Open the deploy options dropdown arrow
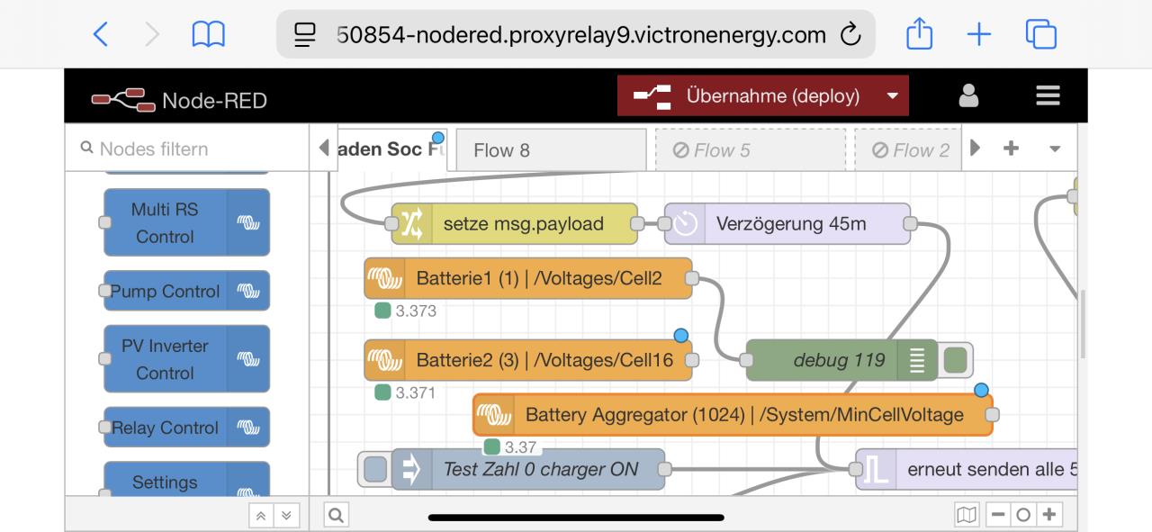Viewport: 1152px width, 532px height. [x=892, y=95]
